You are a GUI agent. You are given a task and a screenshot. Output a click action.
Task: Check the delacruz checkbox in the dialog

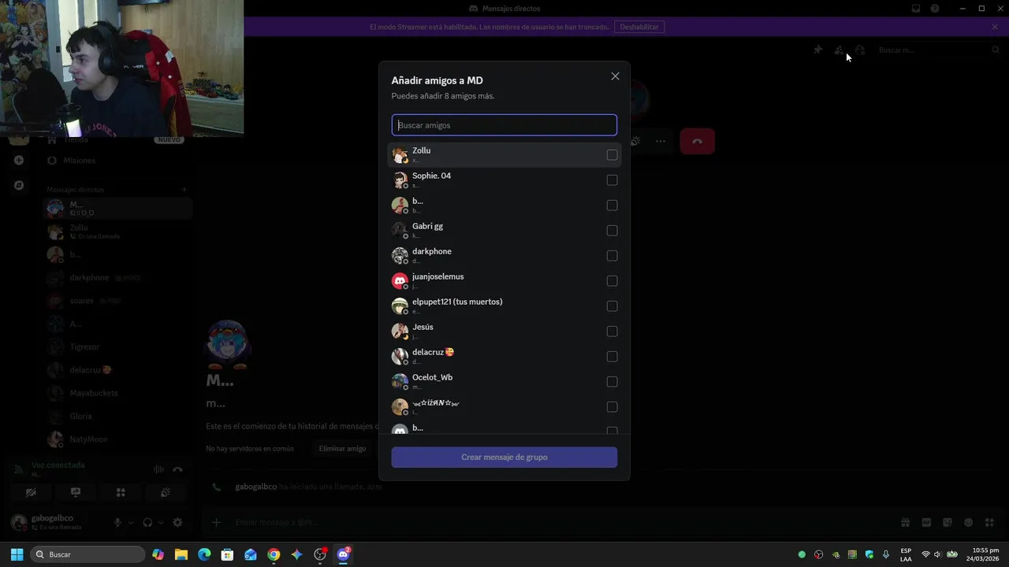tap(612, 357)
